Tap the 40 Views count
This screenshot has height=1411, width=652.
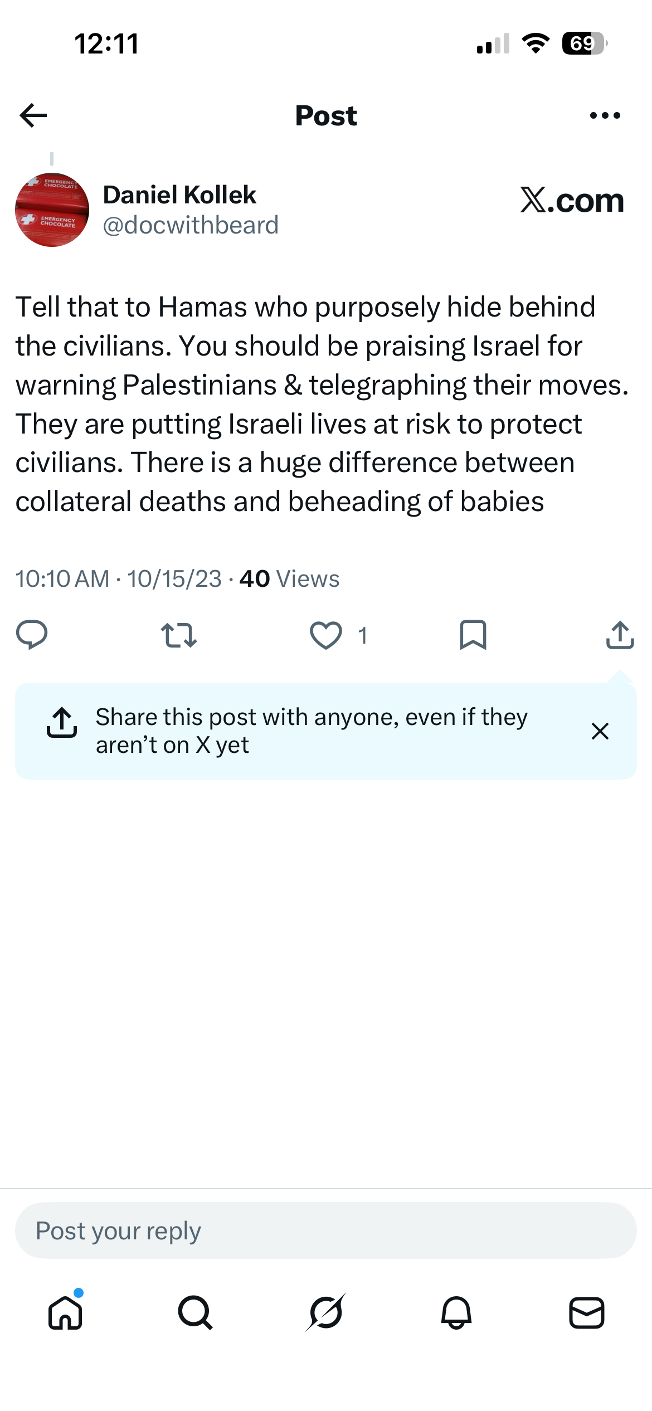click(289, 579)
